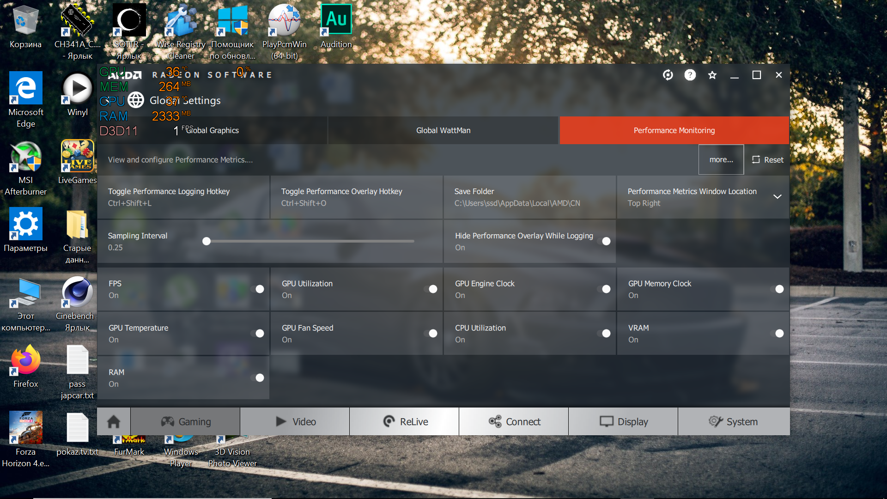The height and width of the screenshot is (499, 887).
Task: Switch to Global WattMan tab
Action: click(443, 130)
